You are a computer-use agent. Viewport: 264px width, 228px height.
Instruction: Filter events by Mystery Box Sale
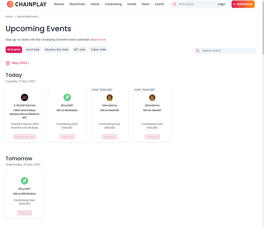(x=57, y=50)
